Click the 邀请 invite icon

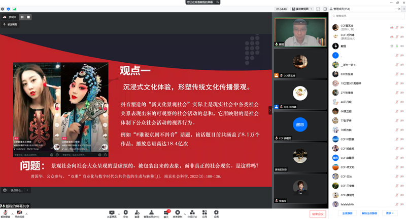[137, 213]
